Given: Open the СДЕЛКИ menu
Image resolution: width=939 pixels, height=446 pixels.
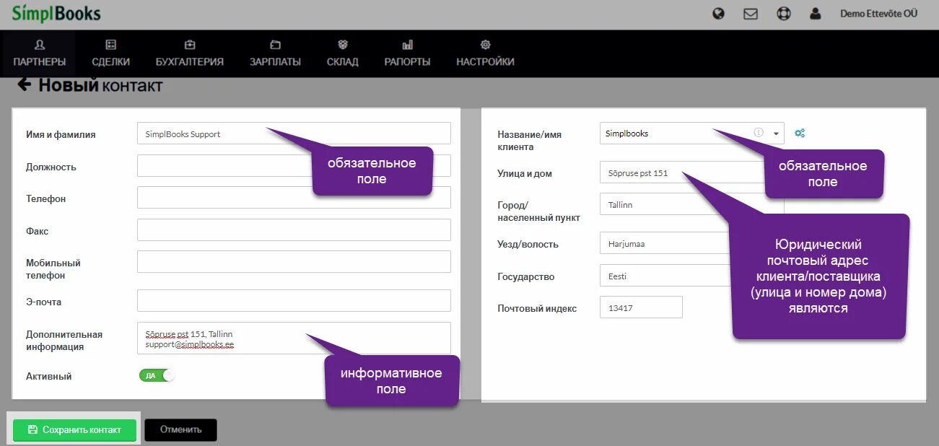Looking at the screenshot, I should coord(111,54).
